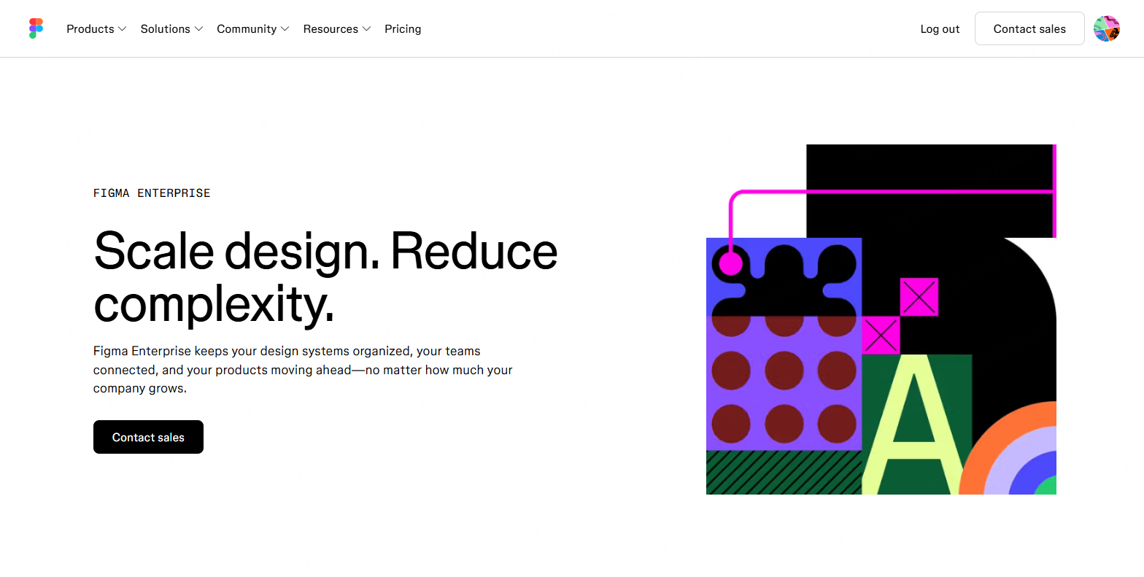This screenshot has width=1144, height=577.
Task: Click the Figma Enterprise hero illustration
Action: (x=881, y=320)
